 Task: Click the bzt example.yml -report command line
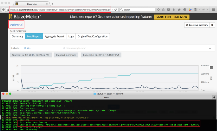pyautogui.click(x=37, y=101)
